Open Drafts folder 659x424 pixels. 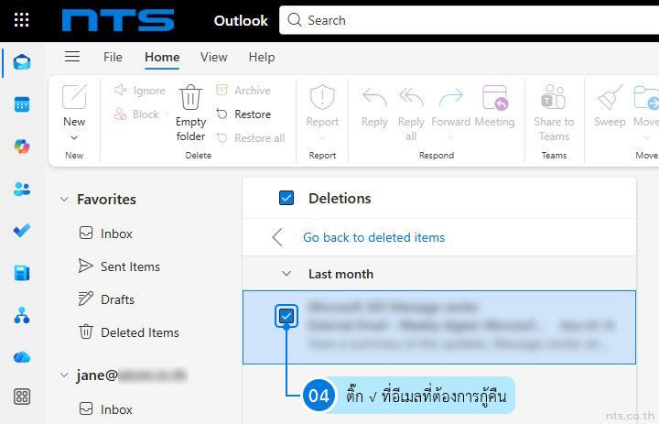tap(107, 299)
